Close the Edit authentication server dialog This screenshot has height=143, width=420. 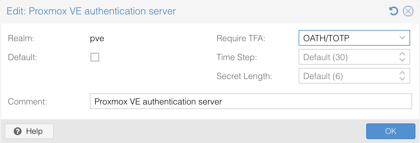click(408, 11)
